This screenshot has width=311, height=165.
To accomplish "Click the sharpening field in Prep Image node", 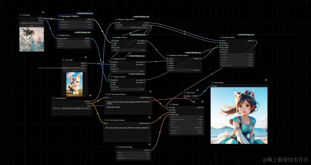I will pos(76,27).
